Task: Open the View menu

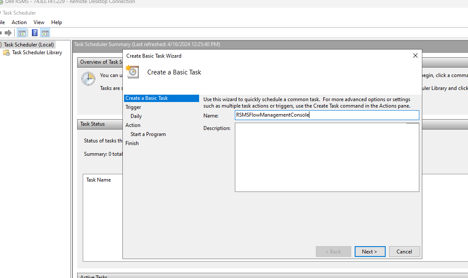Action: click(x=39, y=22)
